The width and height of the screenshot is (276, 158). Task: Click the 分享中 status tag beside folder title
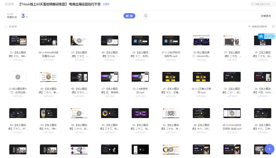pyautogui.click(x=106, y=4)
